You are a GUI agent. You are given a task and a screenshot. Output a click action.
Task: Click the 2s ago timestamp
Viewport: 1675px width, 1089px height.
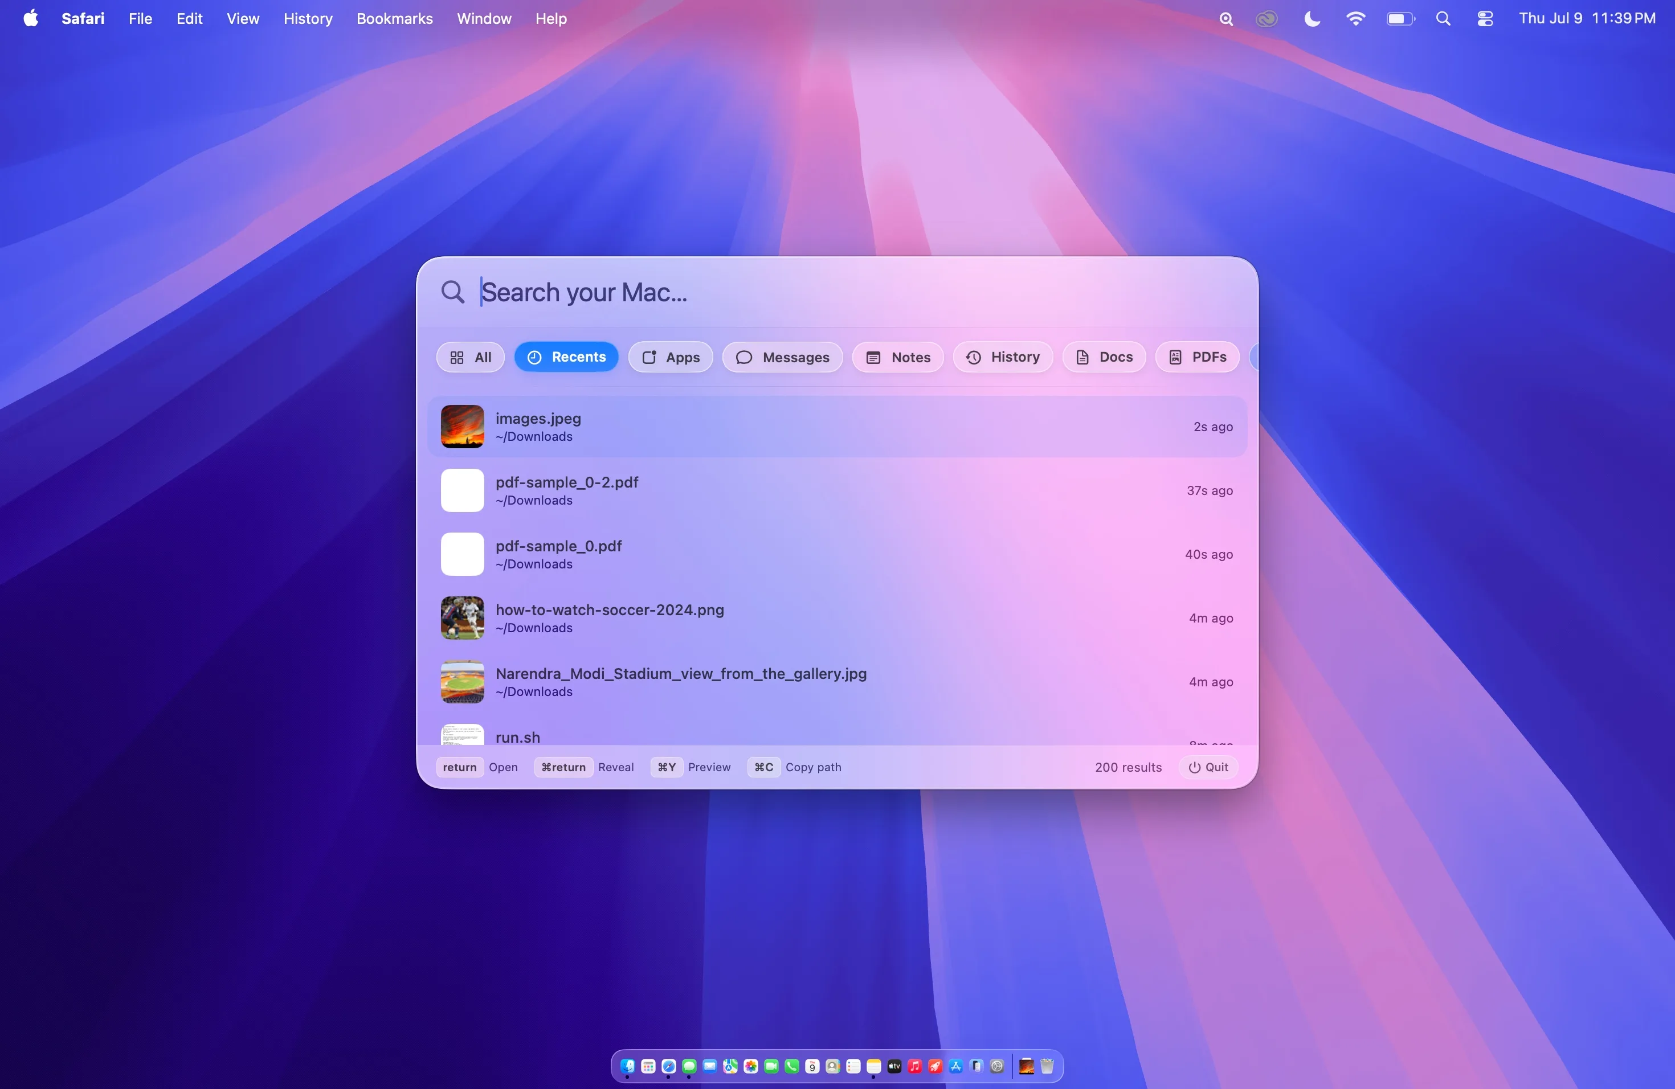(1212, 426)
